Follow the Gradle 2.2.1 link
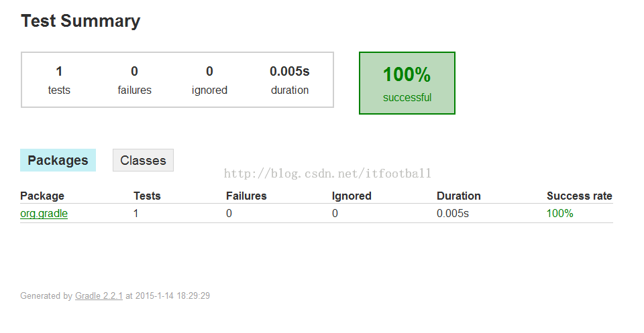This screenshot has width=644, height=333. 99,295
